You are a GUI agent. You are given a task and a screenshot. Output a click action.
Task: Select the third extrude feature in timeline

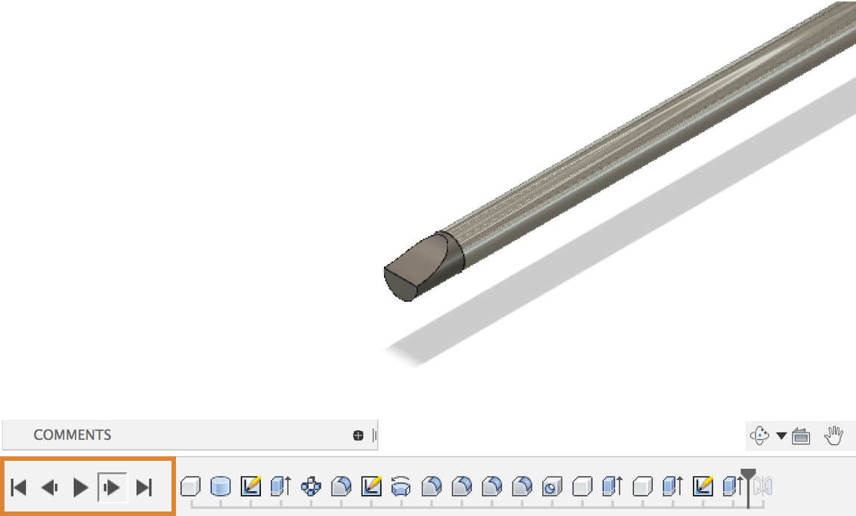tap(673, 486)
